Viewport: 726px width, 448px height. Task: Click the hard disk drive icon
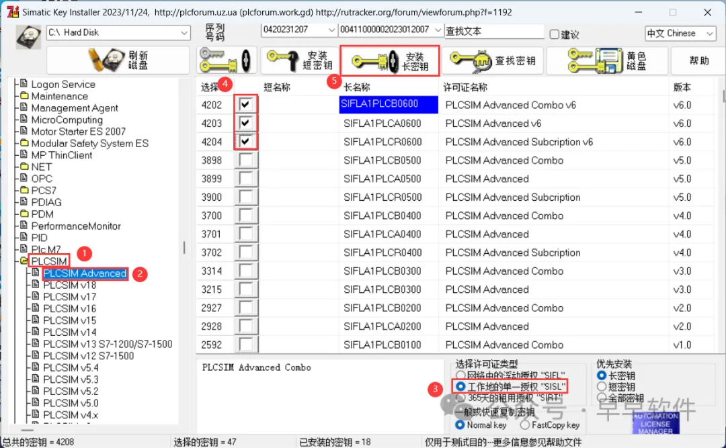[28, 38]
